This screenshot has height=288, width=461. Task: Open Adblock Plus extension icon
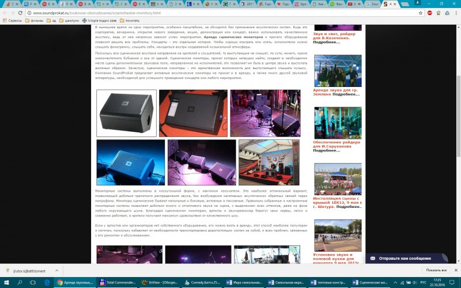429,13
